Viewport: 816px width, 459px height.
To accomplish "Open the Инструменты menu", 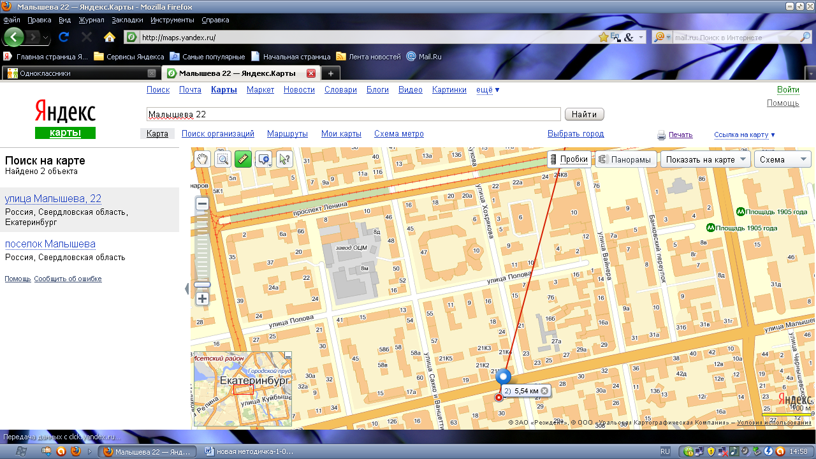I will pyautogui.click(x=172, y=20).
